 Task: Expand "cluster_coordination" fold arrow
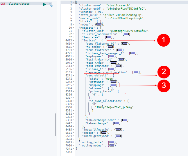[x=73, y=34]
